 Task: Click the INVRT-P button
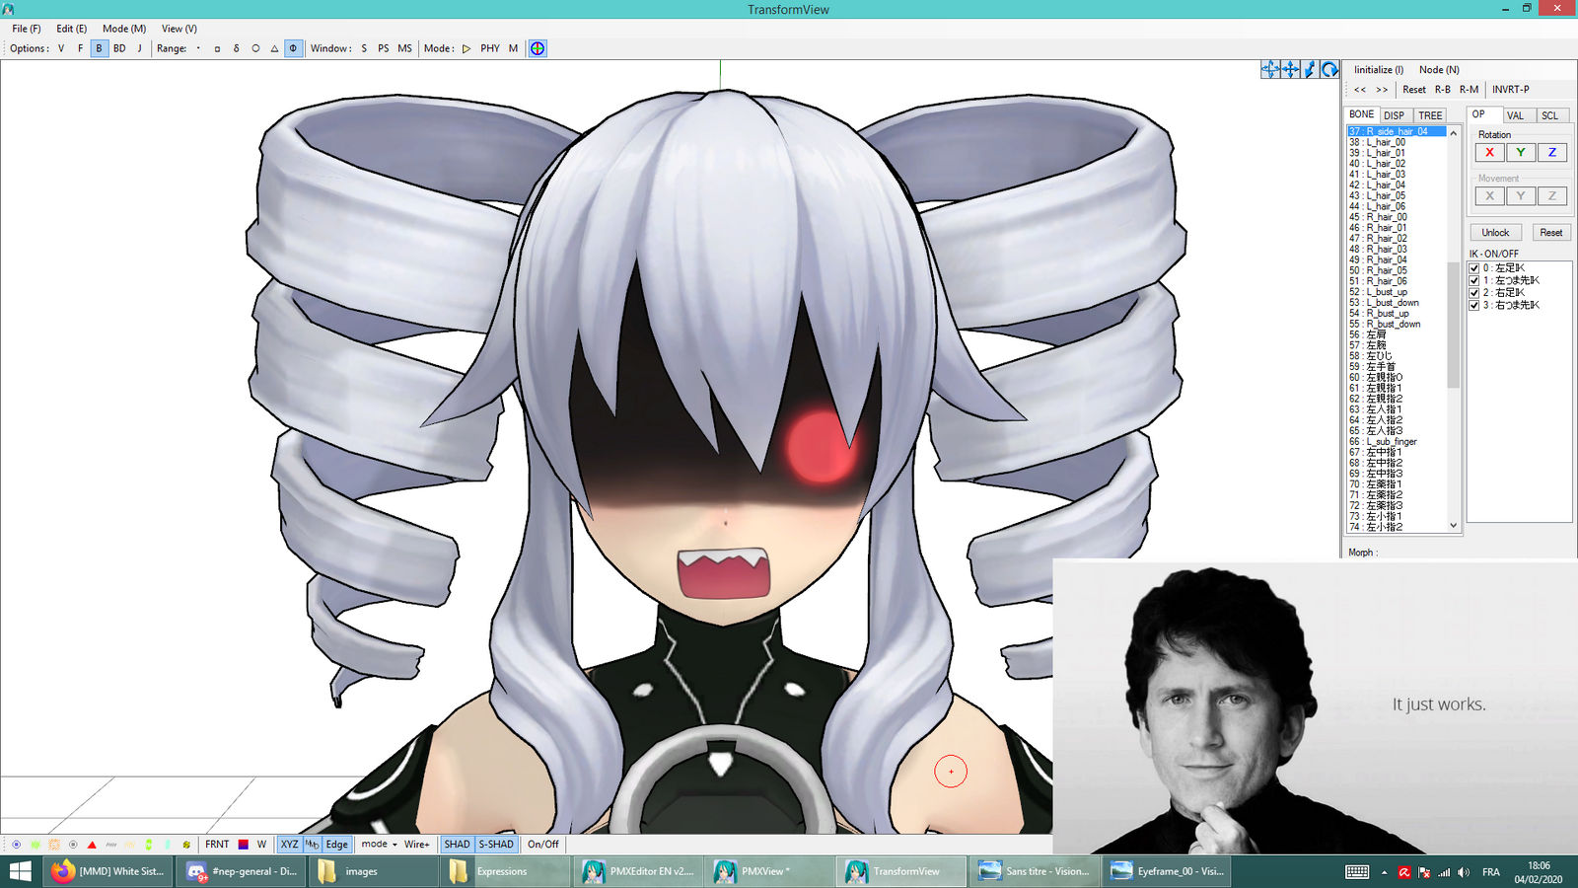[1511, 90]
